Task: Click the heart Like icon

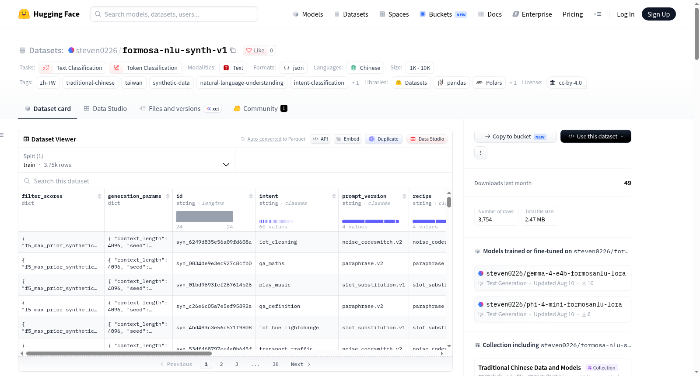Action: 249,50
